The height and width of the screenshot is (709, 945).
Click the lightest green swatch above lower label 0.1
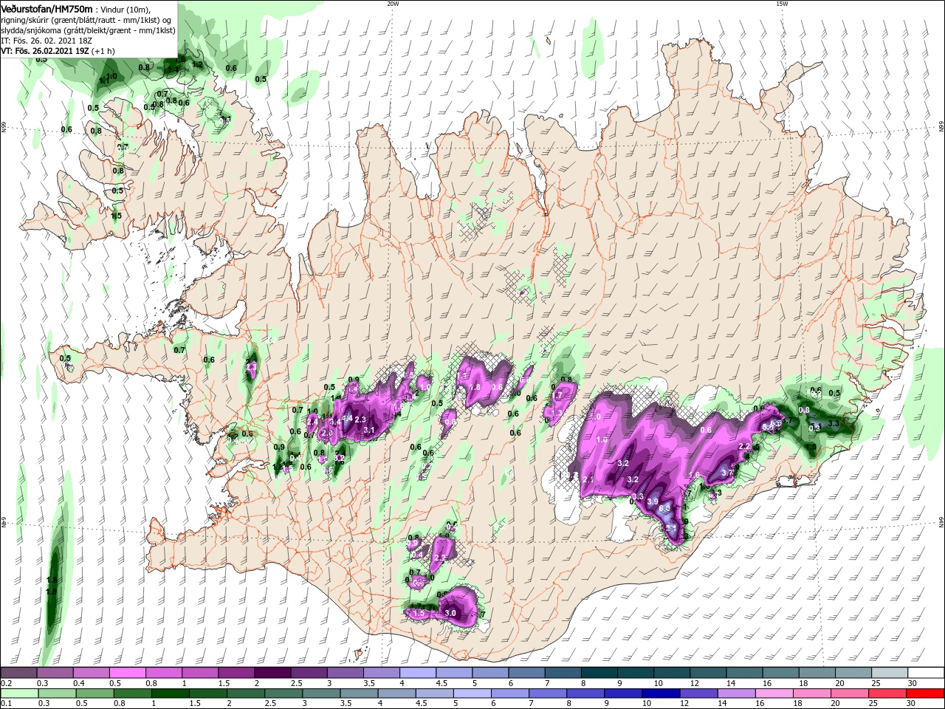click(x=18, y=693)
